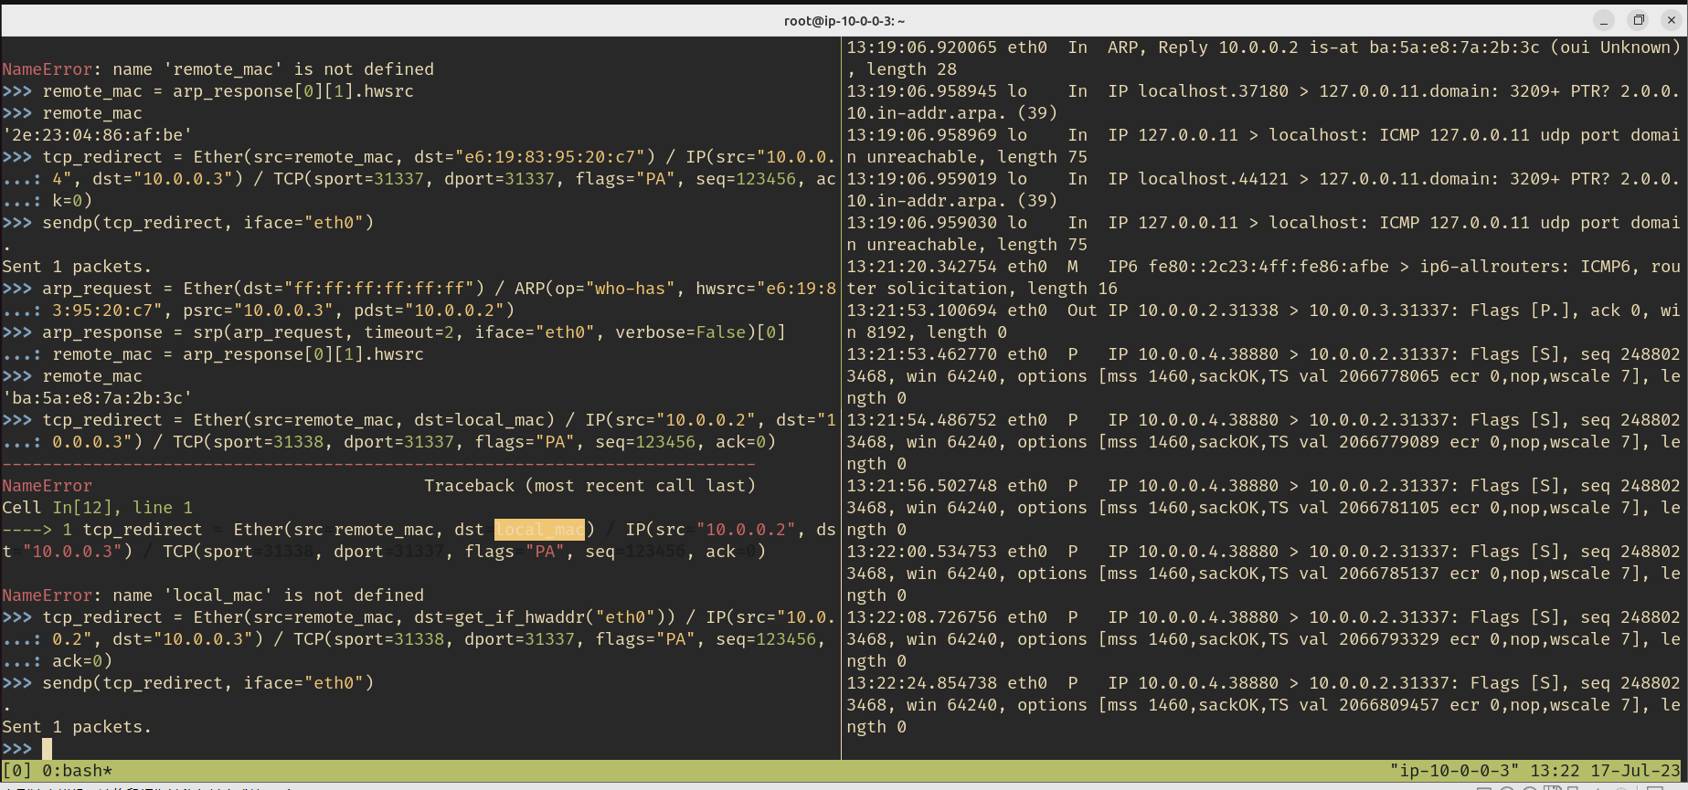This screenshot has width=1688, height=790.
Task: Click the last sendp(tcp_redirect, iface="eth0") command
Action: (x=207, y=683)
